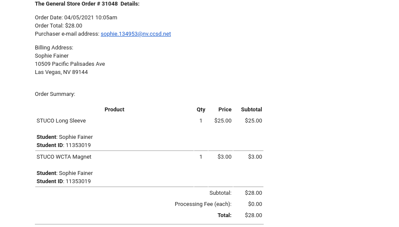
Task: Select the Order Date line
Action: pos(76,18)
